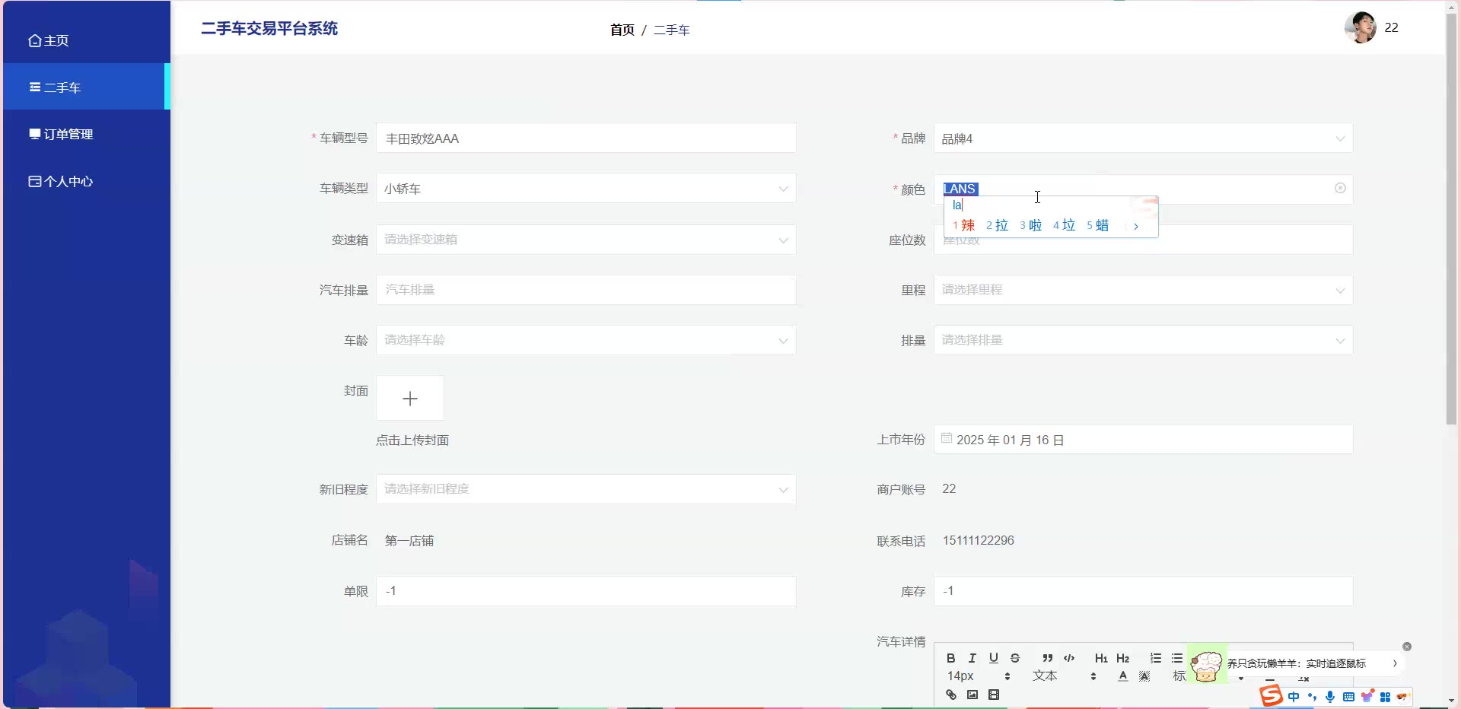Insert a blockquote using the quote icon
Image resolution: width=1461 pixels, height=709 pixels.
coord(1047,658)
